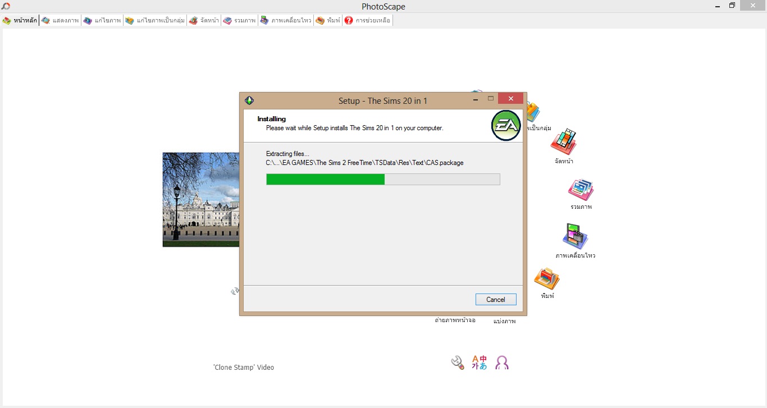Click the green installation progress bar
The image size is (767, 408).
point(383,179)
